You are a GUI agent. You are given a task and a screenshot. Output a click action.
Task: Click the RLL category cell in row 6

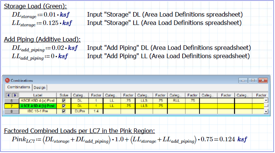click(x=176, y=101)
